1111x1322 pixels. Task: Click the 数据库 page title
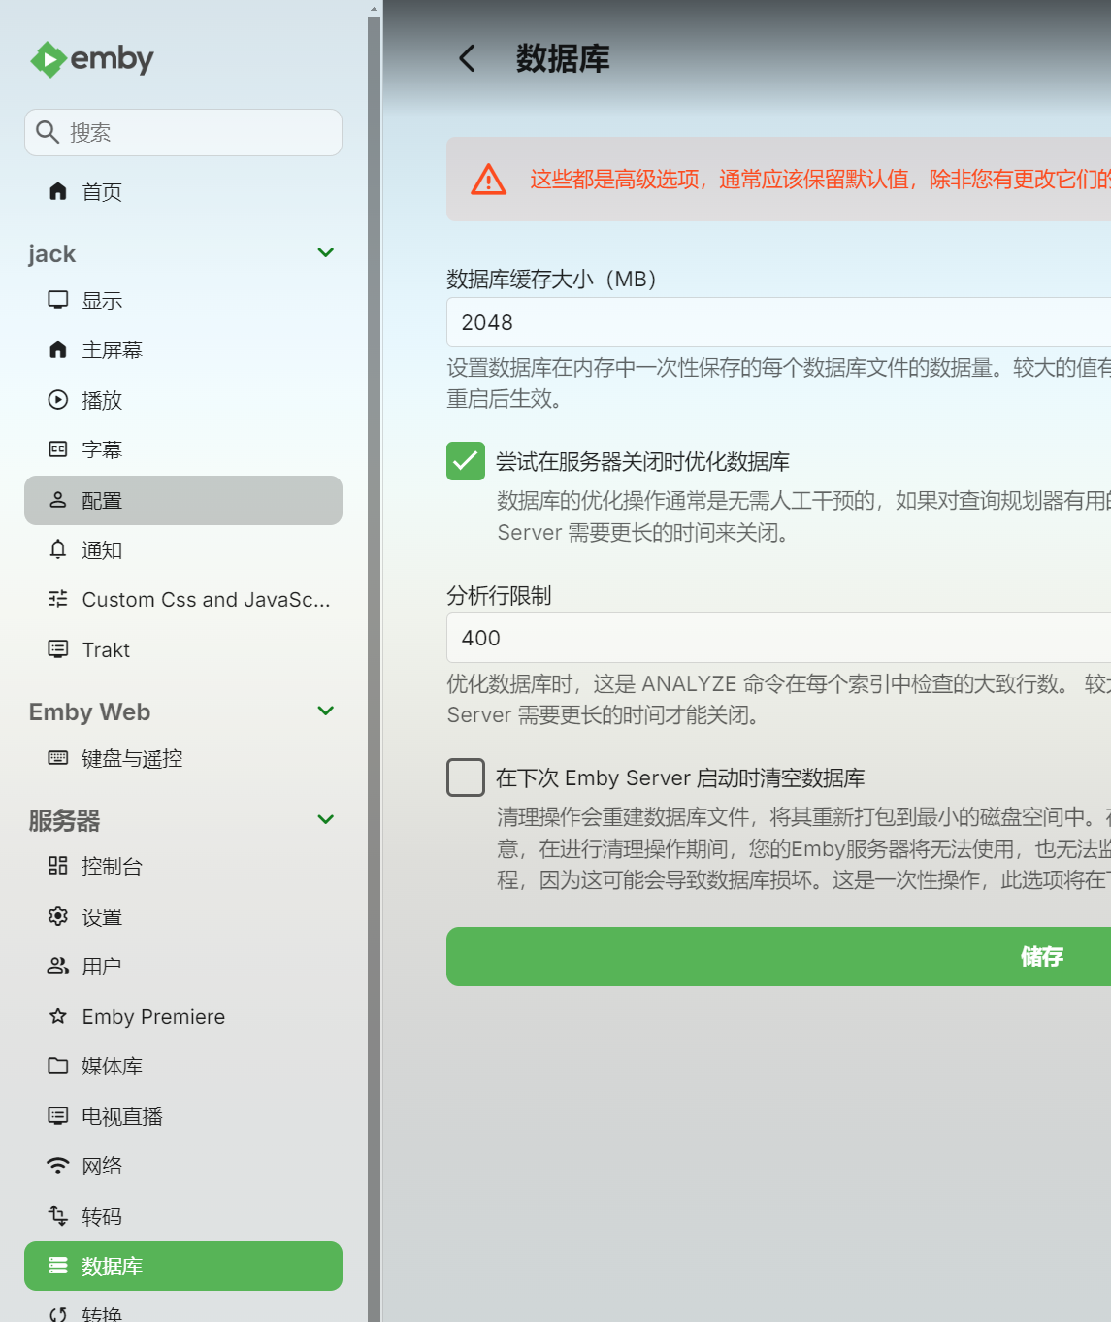click(x=563, y=58)
